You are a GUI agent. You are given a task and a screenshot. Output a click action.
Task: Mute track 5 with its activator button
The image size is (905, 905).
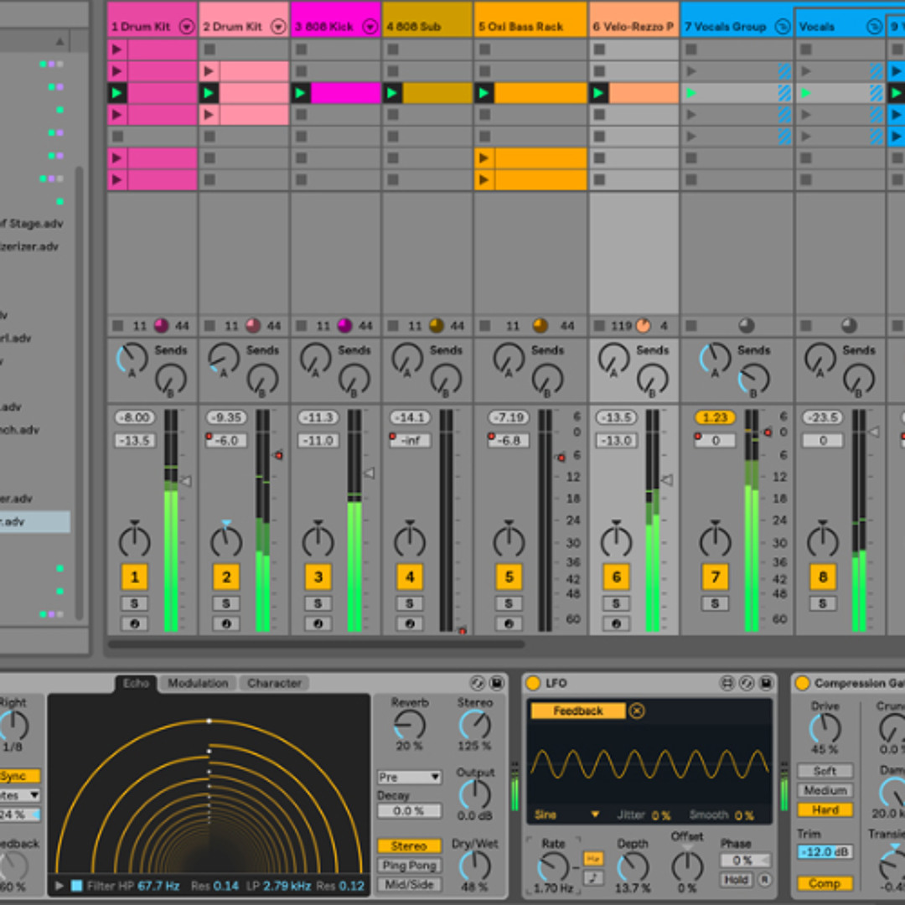pos(509,577)
